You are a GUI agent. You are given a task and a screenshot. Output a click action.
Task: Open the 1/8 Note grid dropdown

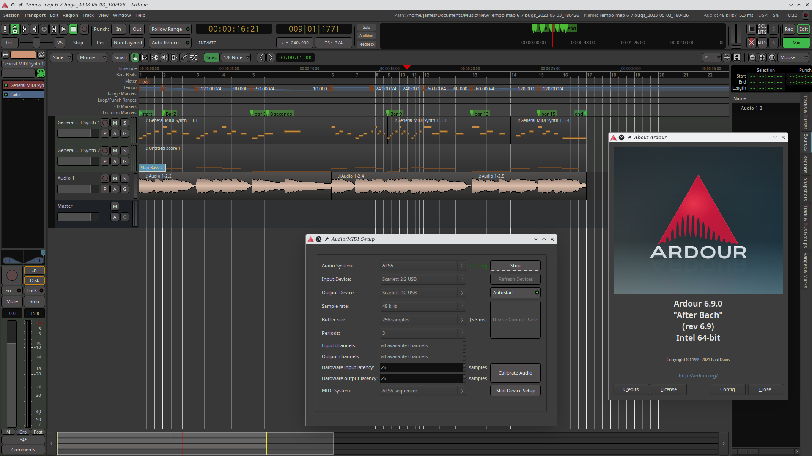pos(236,57)
